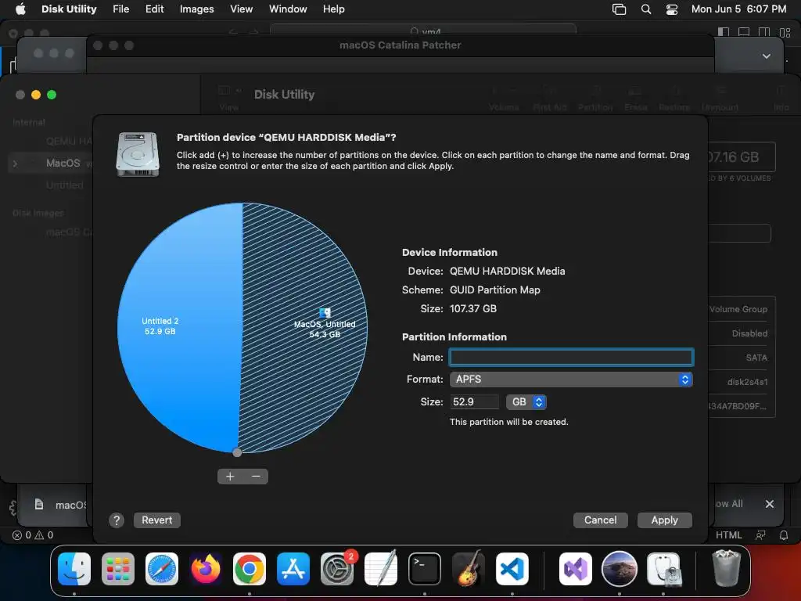Viewport: 801px width, 601px height.
Task: Click the Disk Utility View toolbar button
Action: (x=228, y=98)
